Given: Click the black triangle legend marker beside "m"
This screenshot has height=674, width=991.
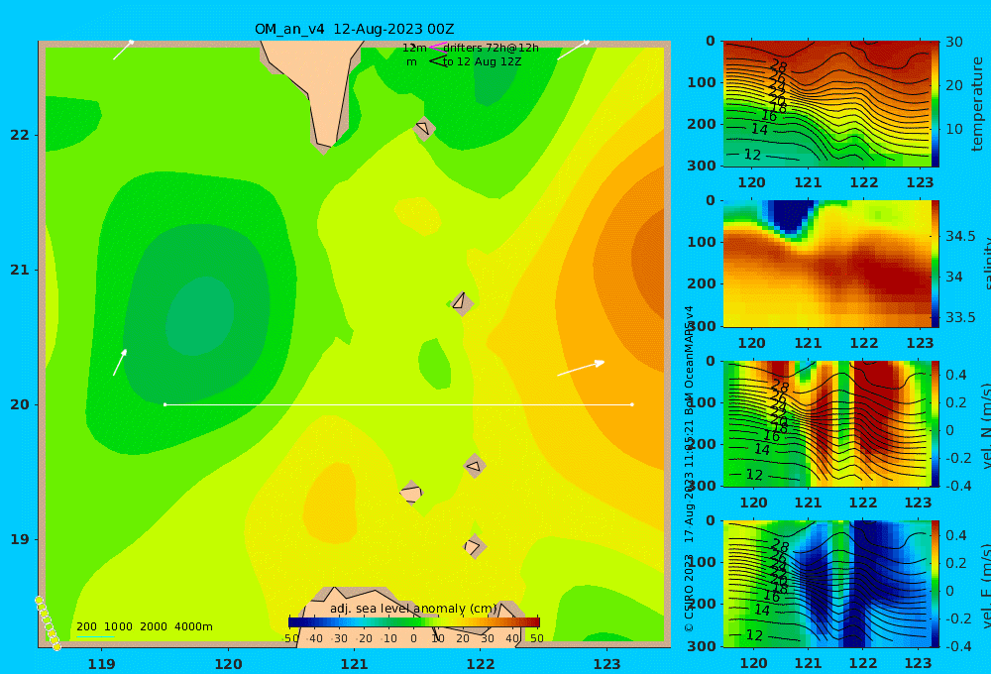Looking at the screenshot, I should (x=437, y=61).
